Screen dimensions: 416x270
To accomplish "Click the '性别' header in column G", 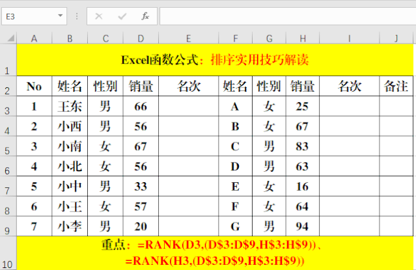I will (x=269, y=86).
